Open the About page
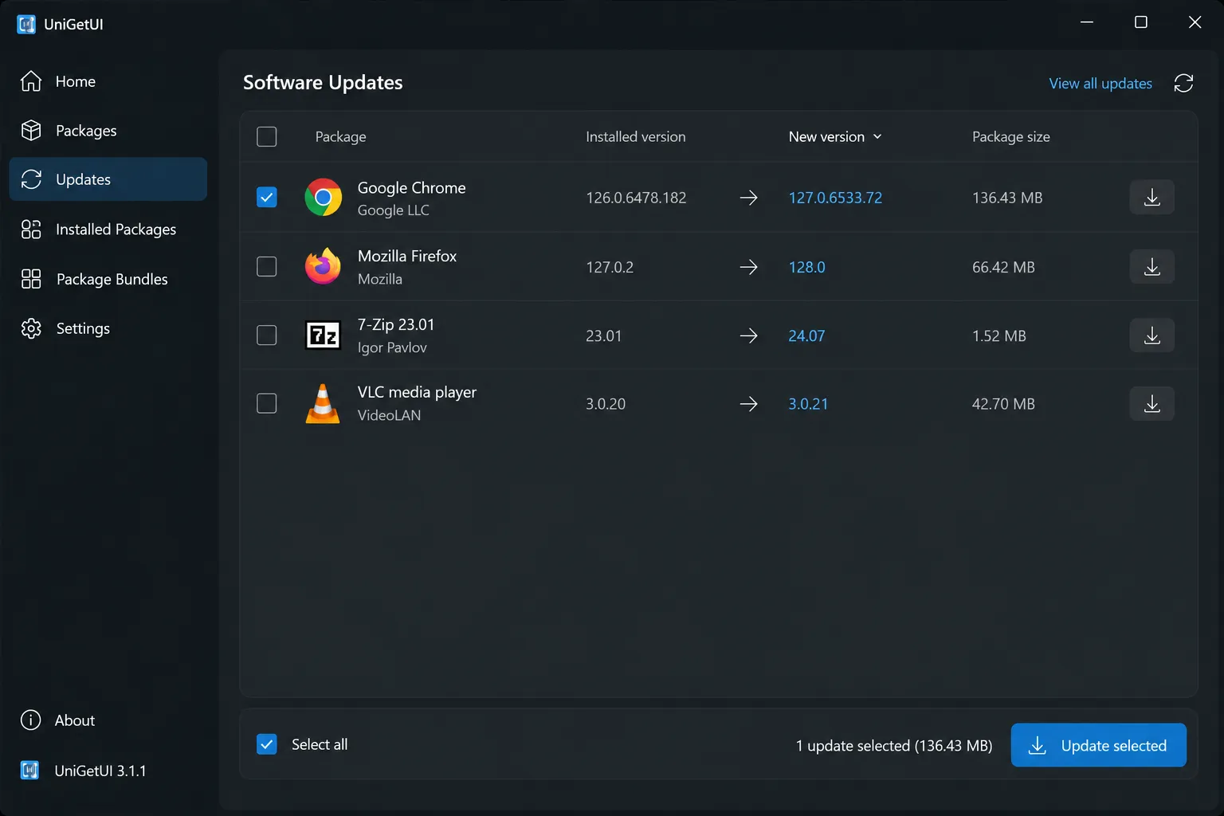 [108, 720]
